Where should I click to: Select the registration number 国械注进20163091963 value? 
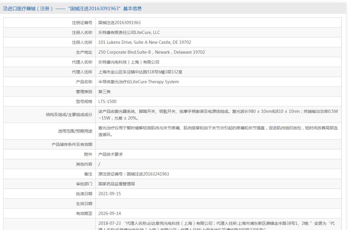[119, 23]
